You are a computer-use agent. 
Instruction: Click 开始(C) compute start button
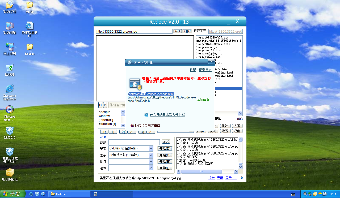165,168
